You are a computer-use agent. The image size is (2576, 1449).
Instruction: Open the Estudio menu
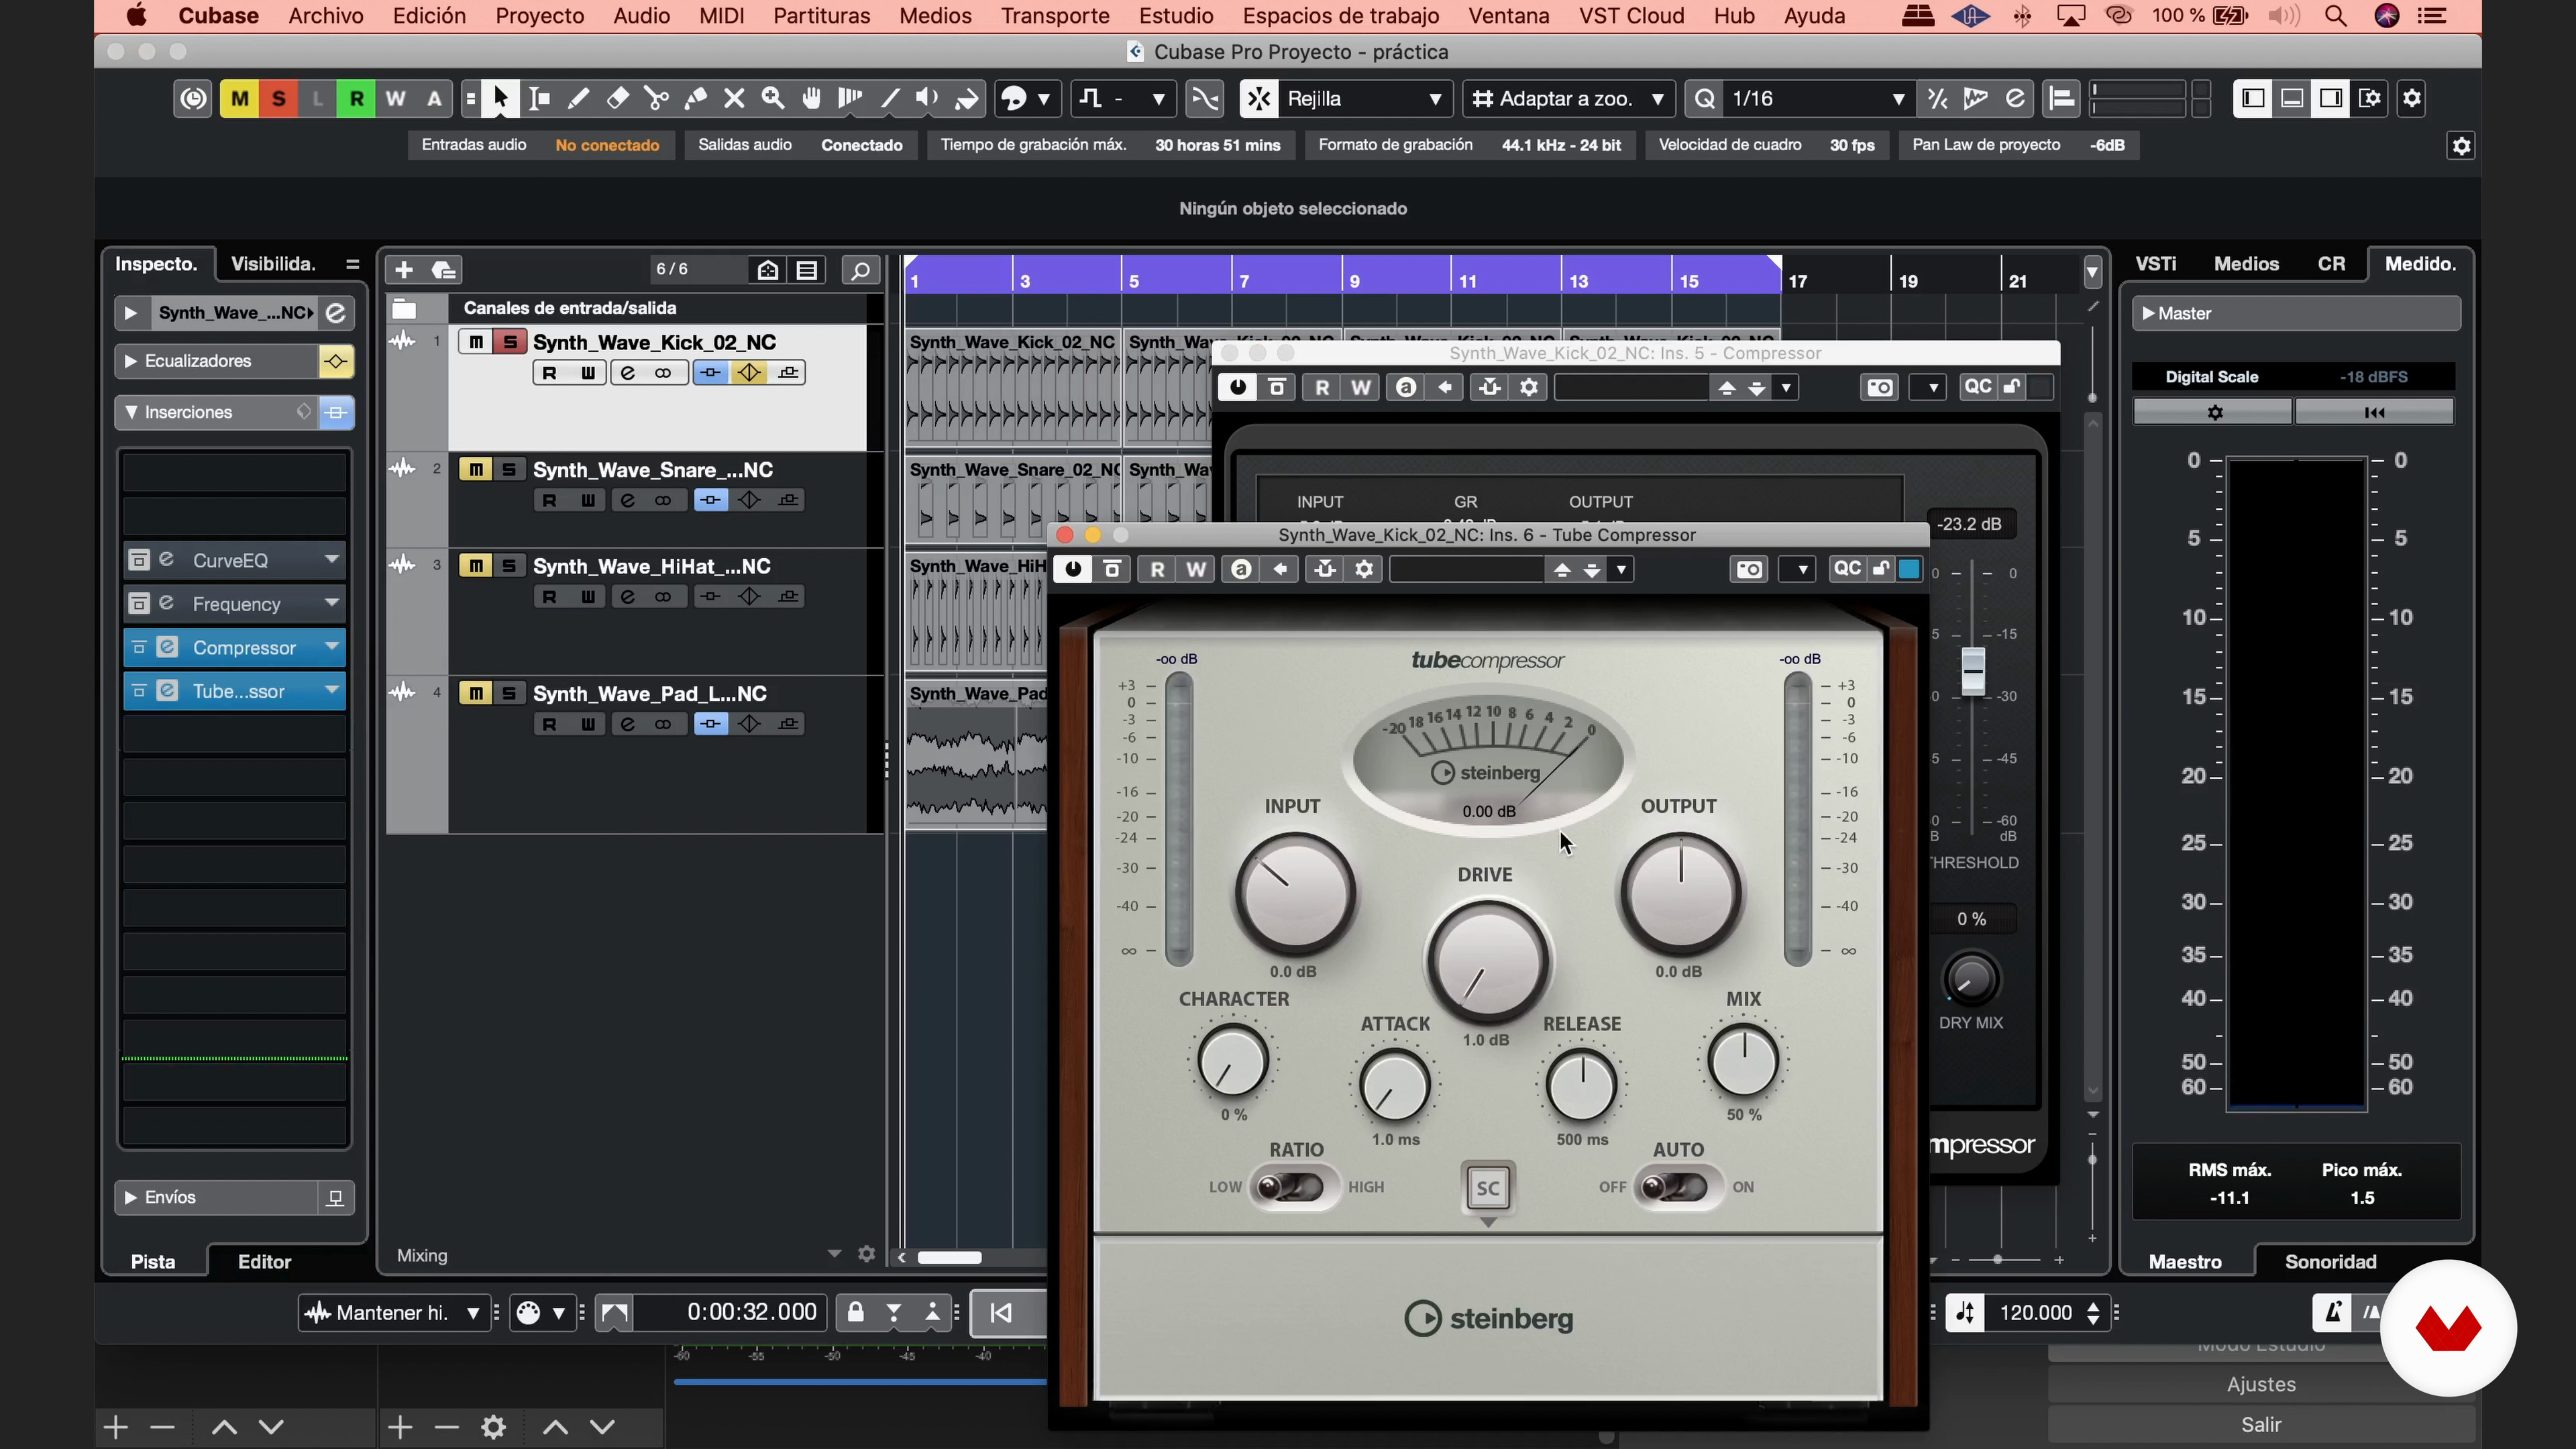(x=1176, y=16)
